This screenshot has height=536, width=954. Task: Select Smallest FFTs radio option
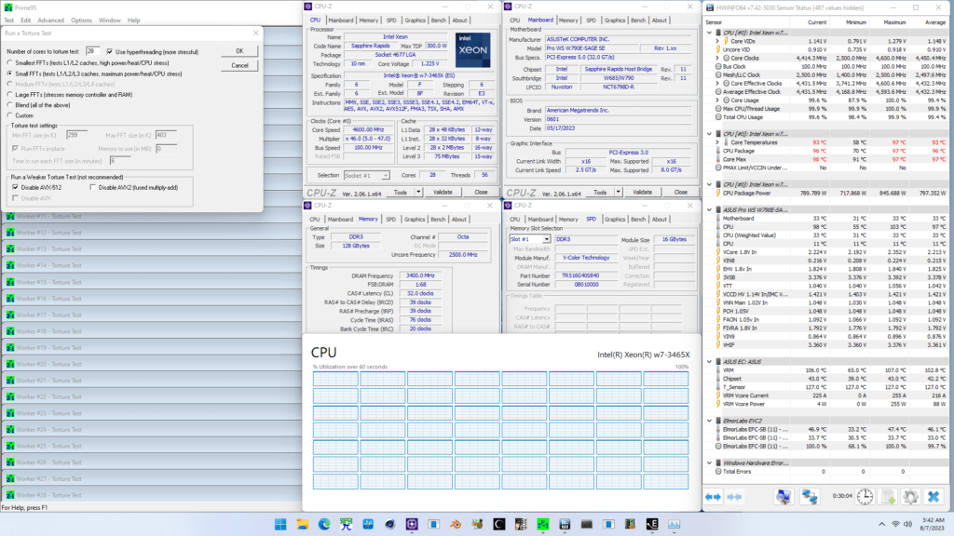(x=9, y=62)
